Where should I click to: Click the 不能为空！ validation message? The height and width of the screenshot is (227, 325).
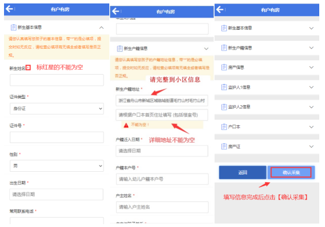tap(140, 125)
